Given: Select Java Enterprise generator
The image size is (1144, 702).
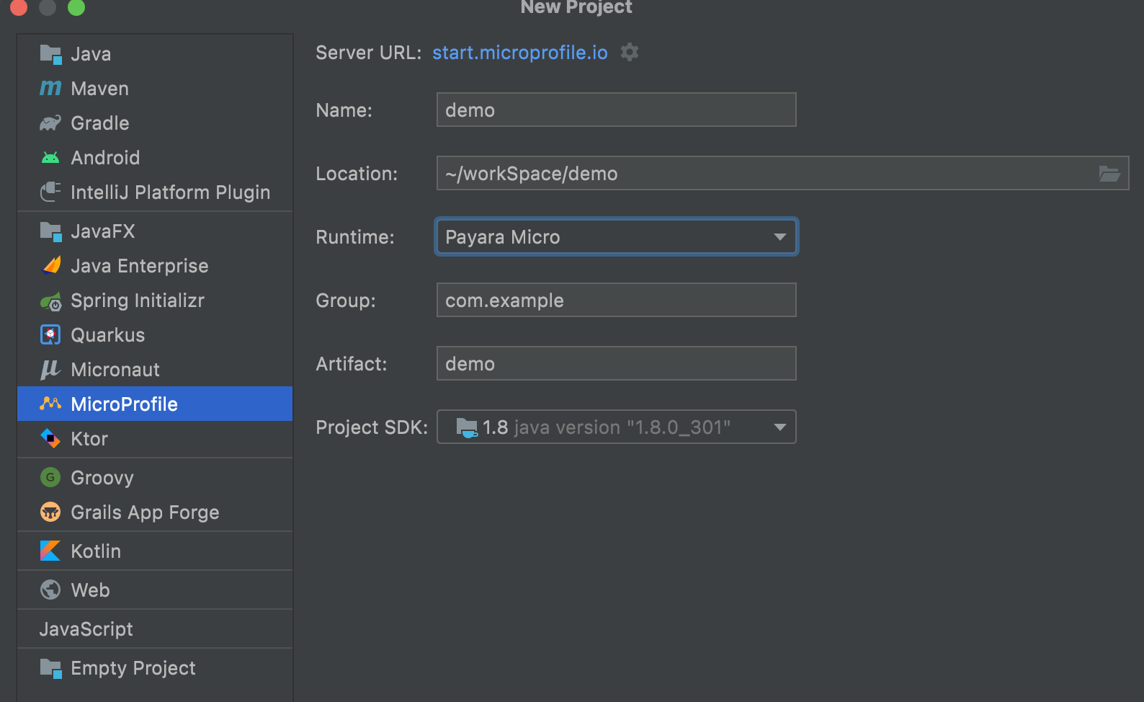Looking at the screenshot, I should pyautogui.click(x=155, y=266).
